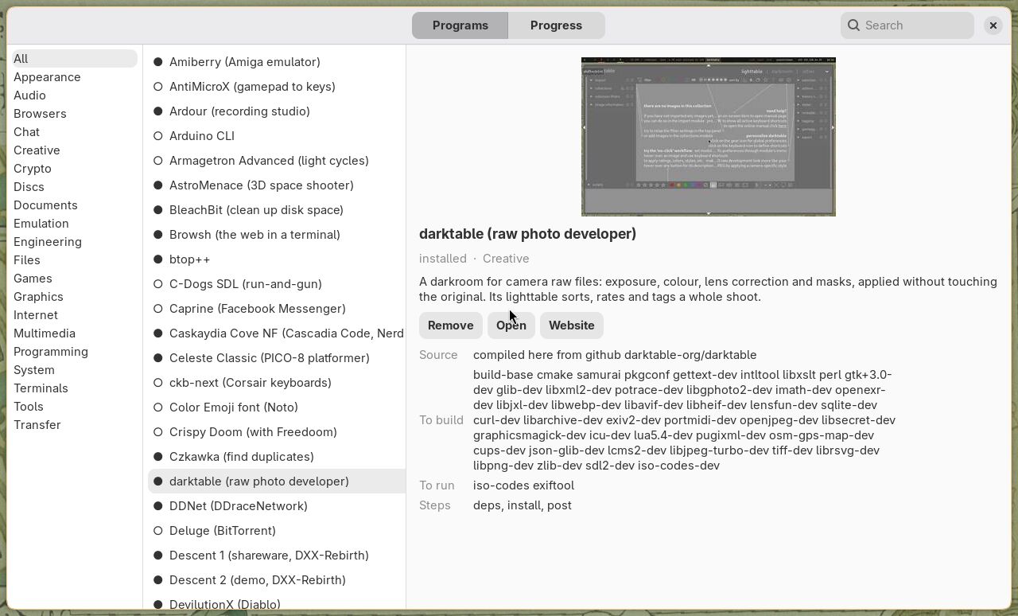Select the Appearance category
1018x616 pixels.
click(75, 77)
